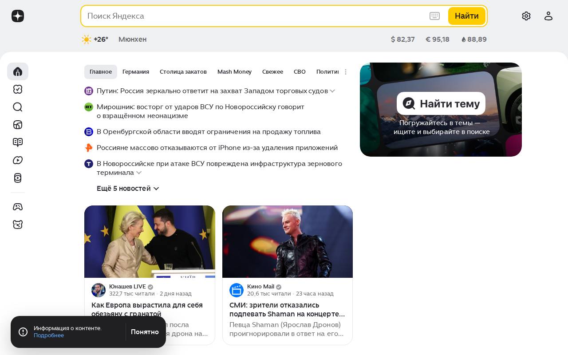The width and height of the screenshot is (568, 355).
Task: Click the source icon beside iPhone headline
Action: pos(89,148)
